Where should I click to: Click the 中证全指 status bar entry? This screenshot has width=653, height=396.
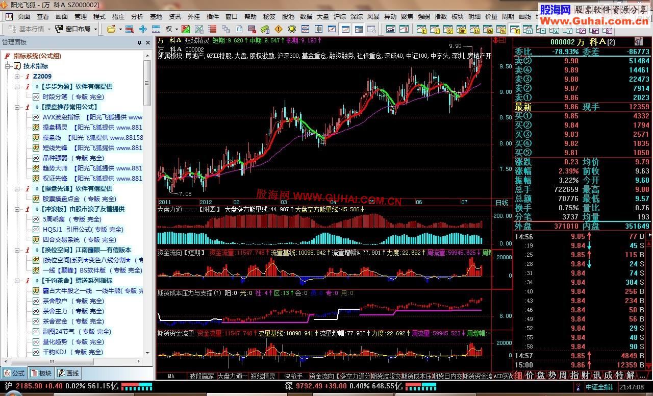tap(599, 387)
